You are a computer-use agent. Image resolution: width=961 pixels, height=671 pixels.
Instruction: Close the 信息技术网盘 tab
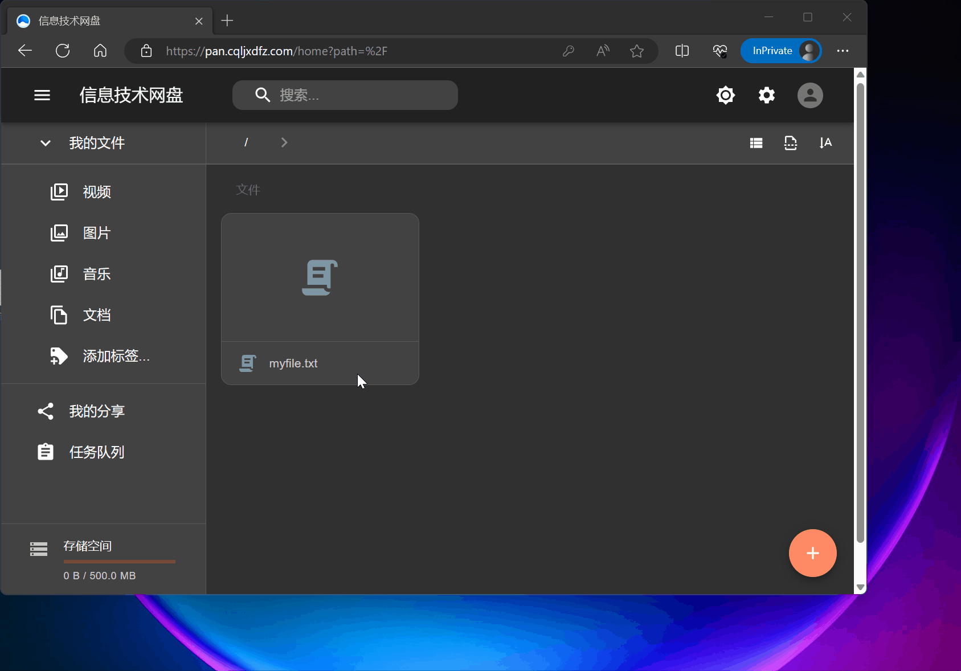click(199, 21)
